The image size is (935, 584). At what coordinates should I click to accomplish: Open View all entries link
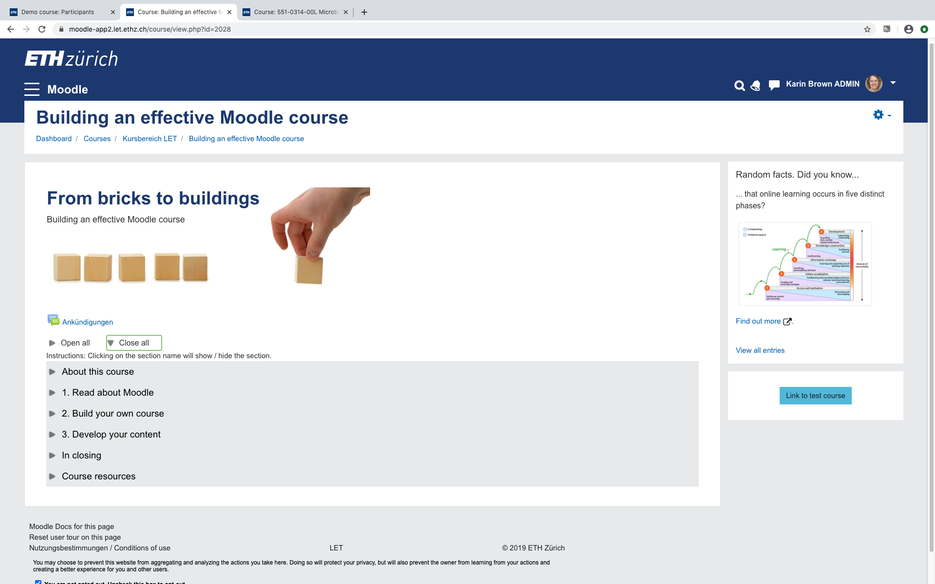pos(760,350)
